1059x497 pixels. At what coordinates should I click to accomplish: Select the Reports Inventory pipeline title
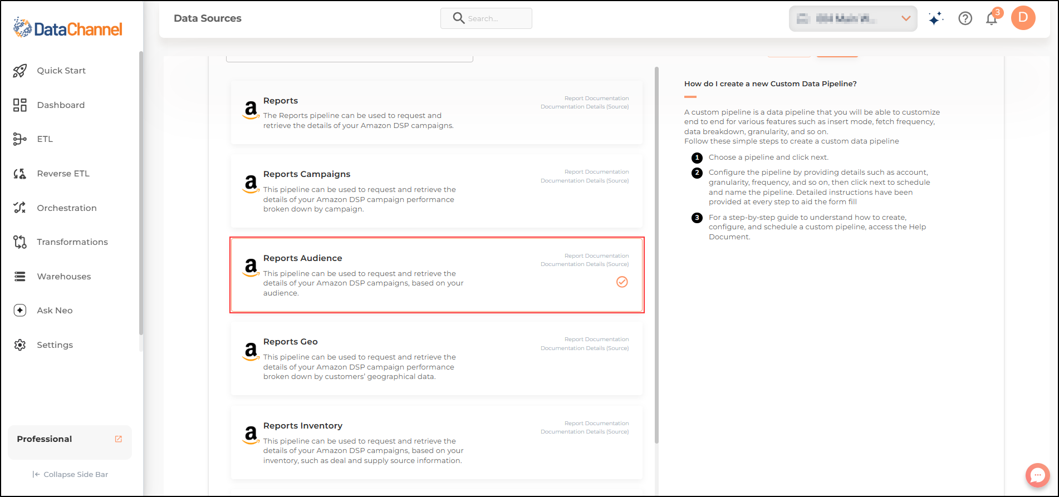pyautogui.click(x=303, y=426)
